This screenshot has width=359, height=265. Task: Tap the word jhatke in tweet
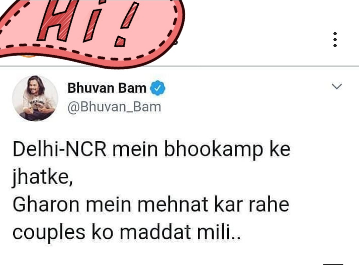point(43,178)
